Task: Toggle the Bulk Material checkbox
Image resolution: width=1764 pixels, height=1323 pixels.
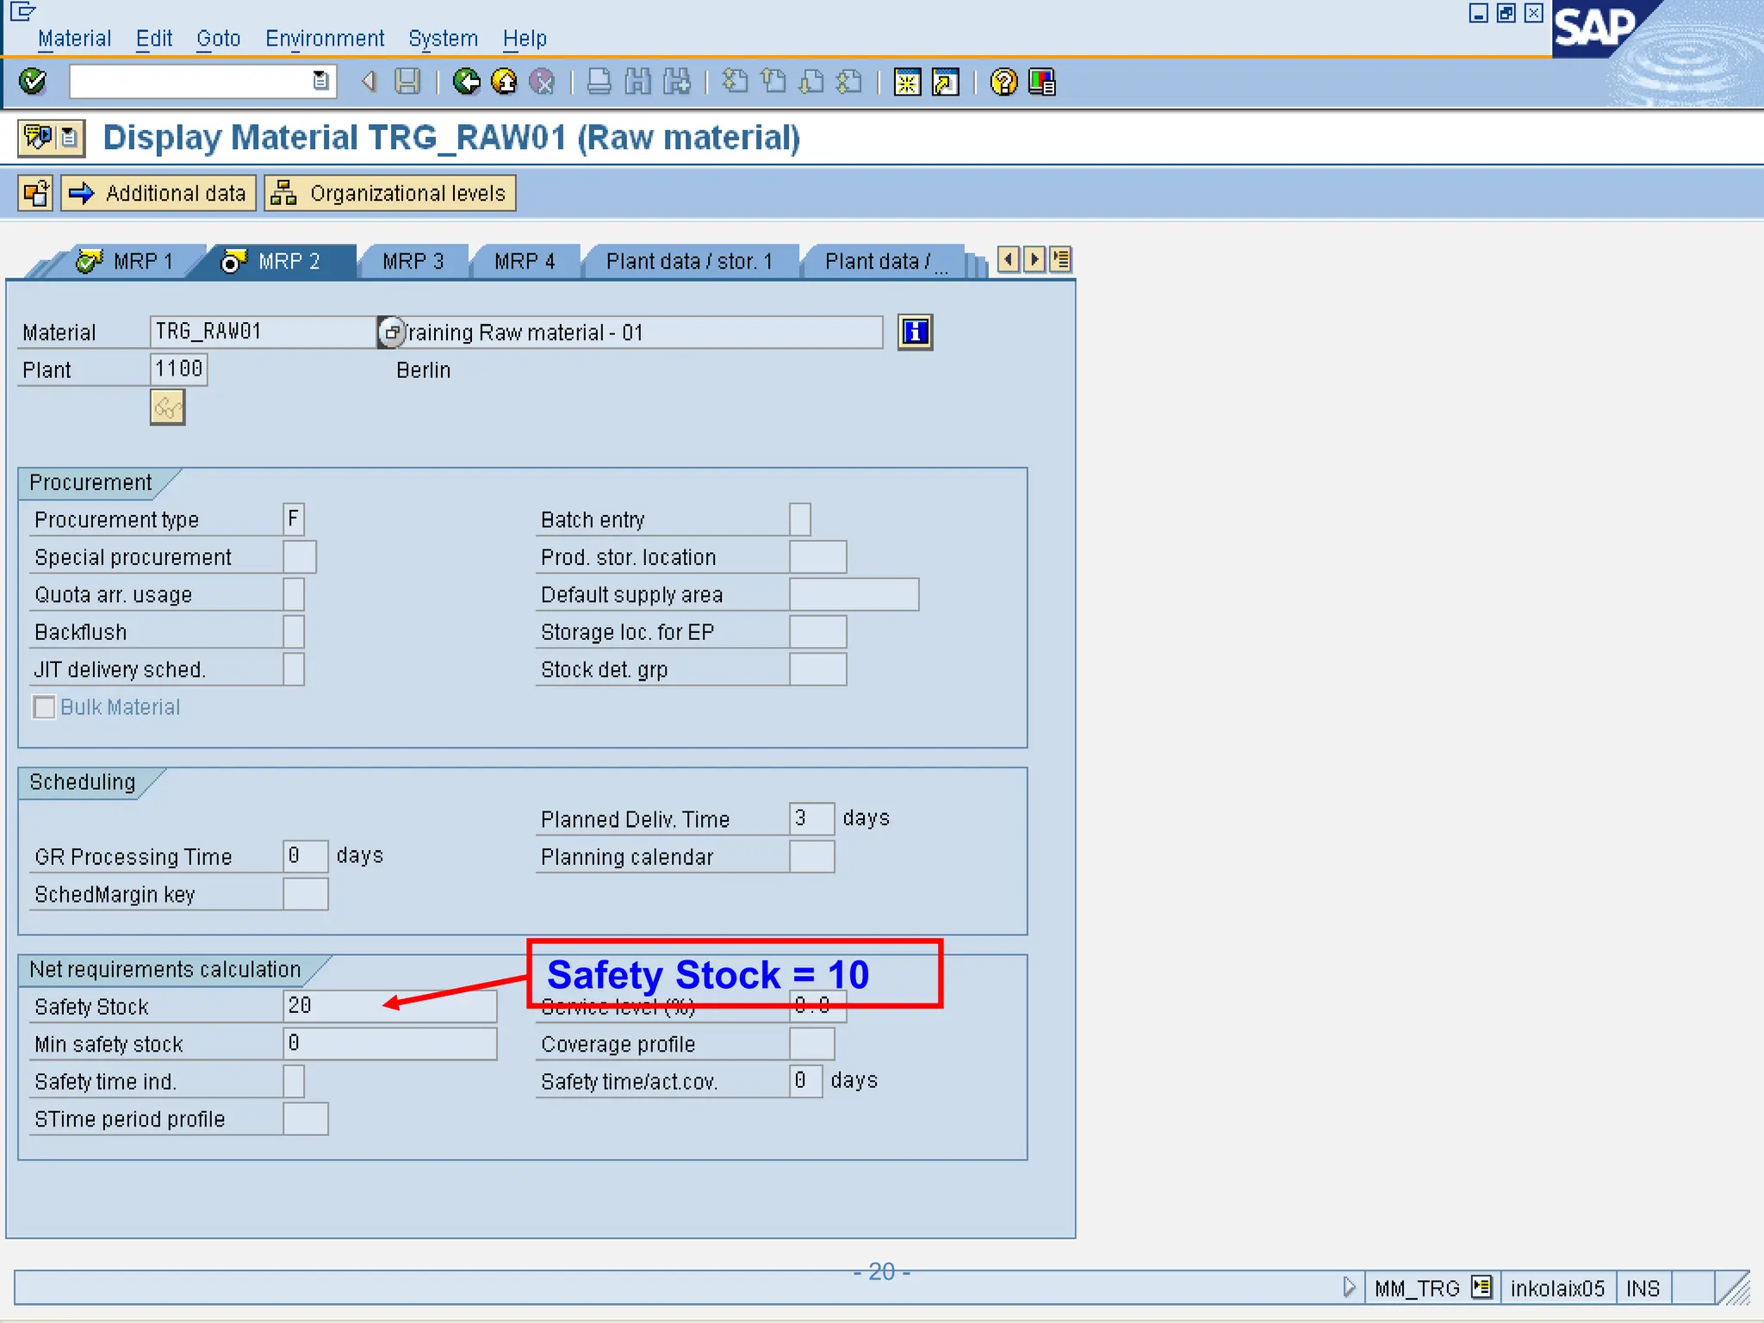Action: tap(44, 707)
